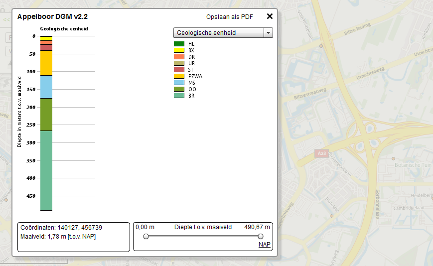
Task: Click the MS blue layer in column
Action: [x=46, y=87]
